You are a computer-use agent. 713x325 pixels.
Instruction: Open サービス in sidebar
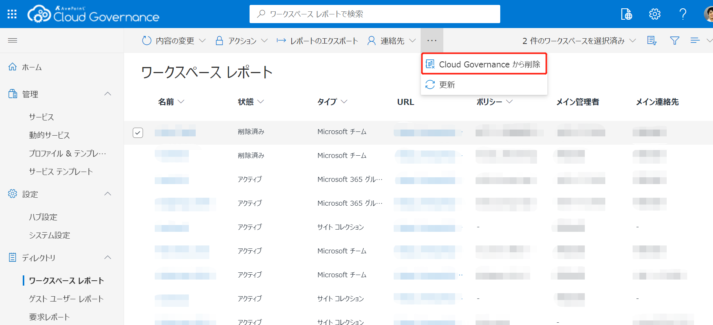pyautogui.click(x=42, y=117)
